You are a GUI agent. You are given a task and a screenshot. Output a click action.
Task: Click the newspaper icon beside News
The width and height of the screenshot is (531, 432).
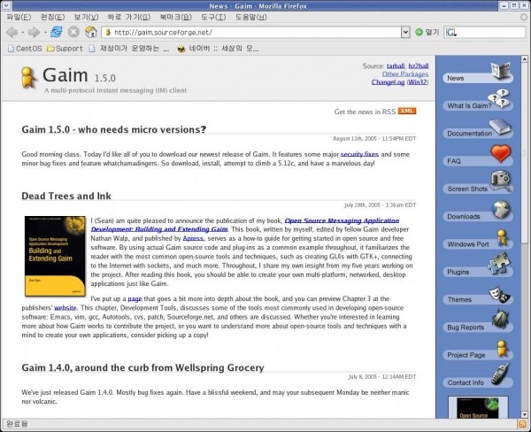tap(501, 70)
